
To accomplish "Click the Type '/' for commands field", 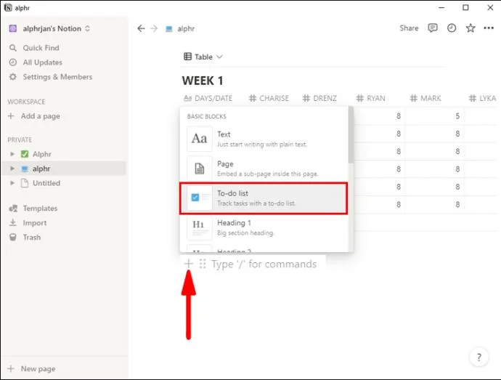I will pyautogui.click(x=264, y=264).
